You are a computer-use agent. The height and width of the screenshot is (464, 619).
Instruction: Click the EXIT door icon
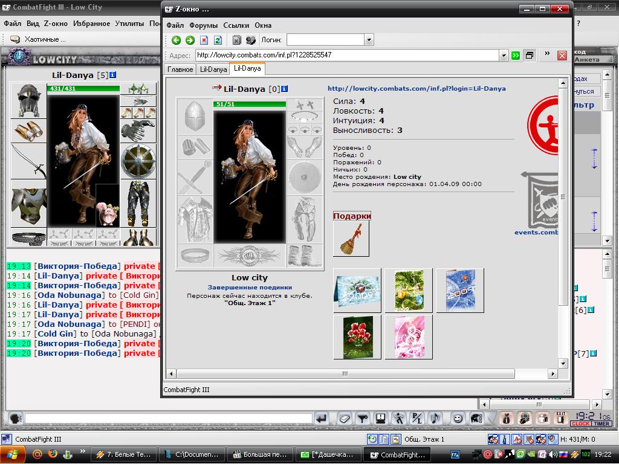[560, 418]
